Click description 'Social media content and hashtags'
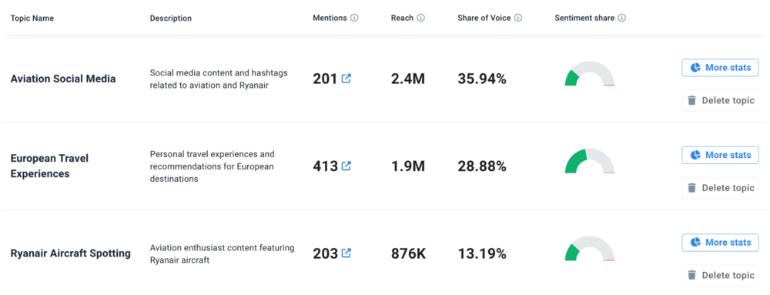Screen dimensions: 770x295 point(219,79)
